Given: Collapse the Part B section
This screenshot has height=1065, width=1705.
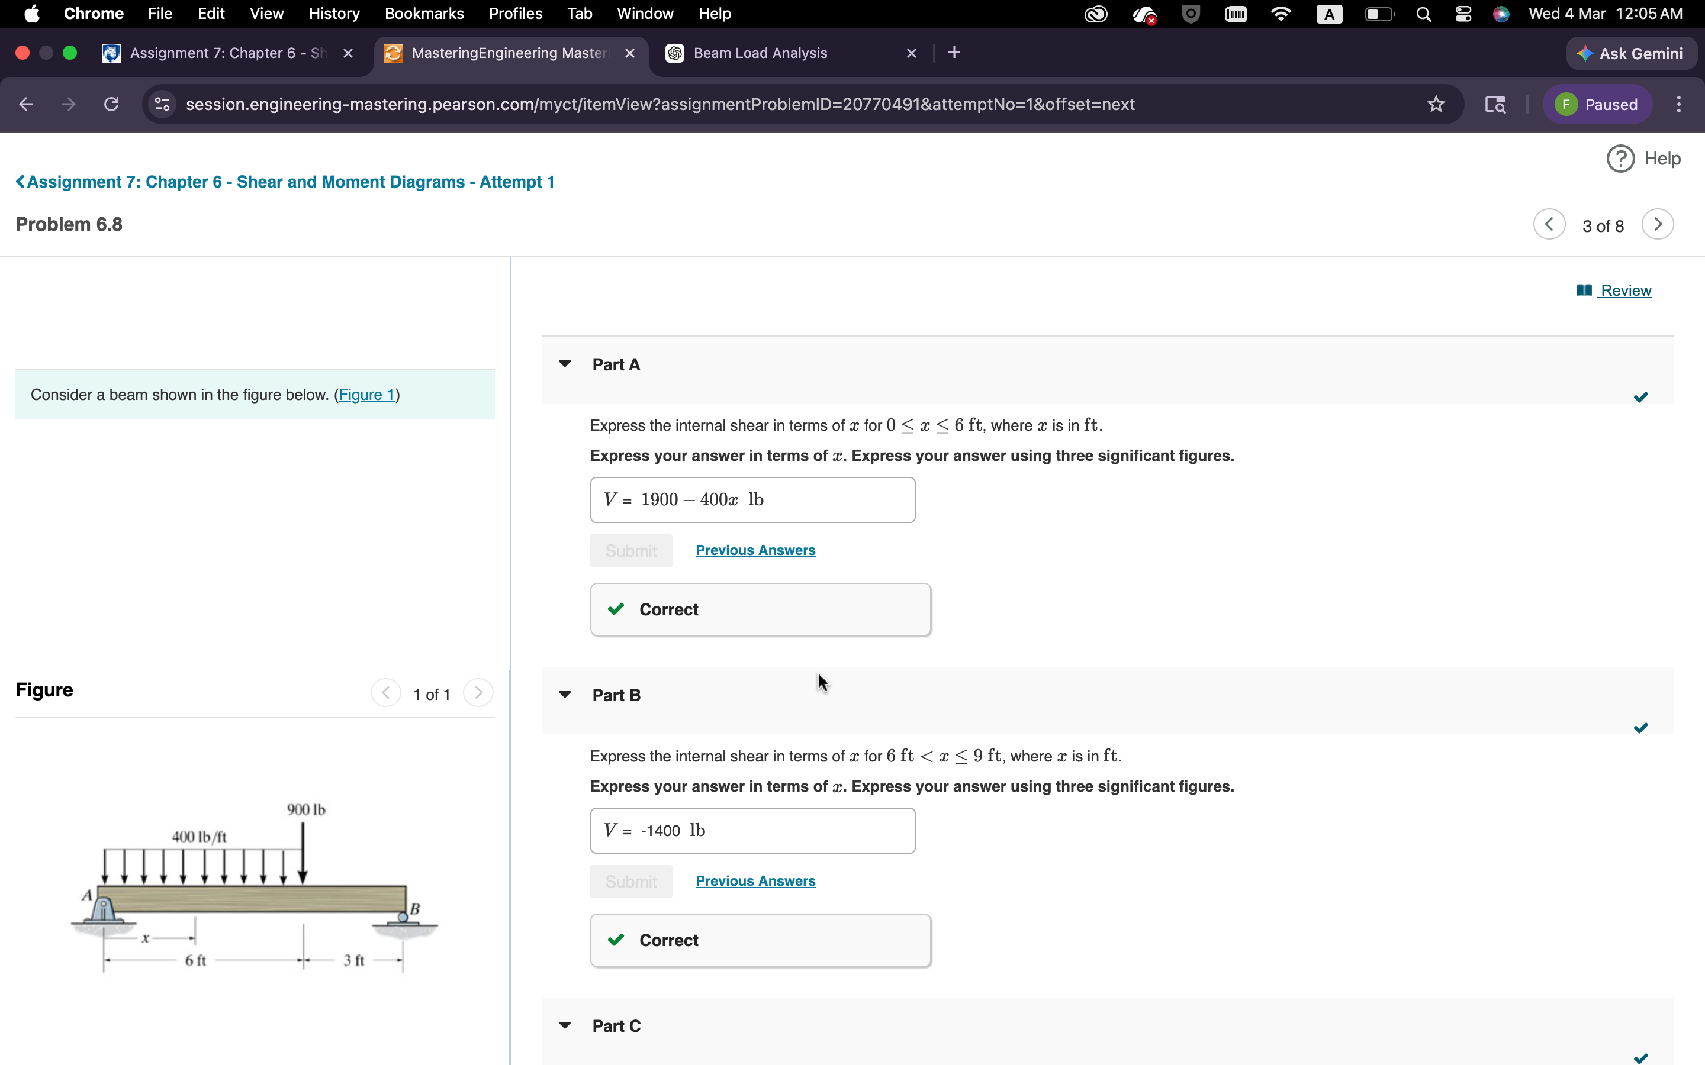Looking at the screenshot, I should 565,695.
